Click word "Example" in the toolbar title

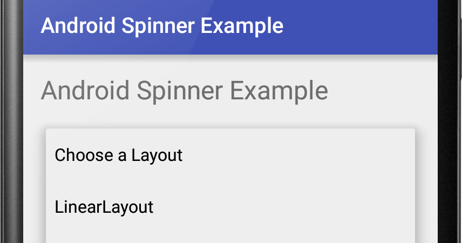click(242, 26)
